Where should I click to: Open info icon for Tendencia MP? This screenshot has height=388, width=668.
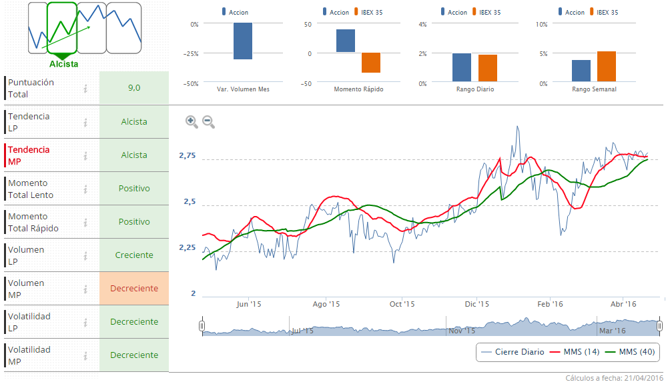click(x=85, y=155)
